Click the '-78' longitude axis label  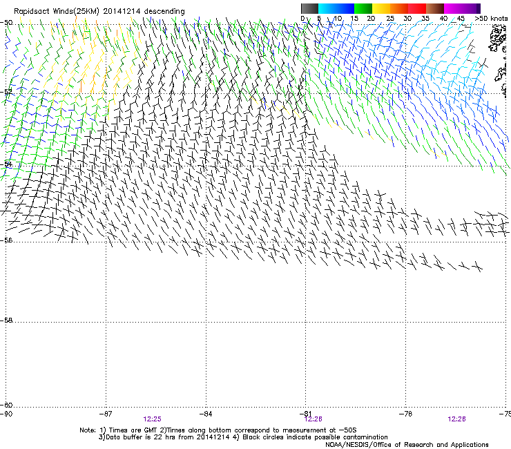[x=405, y=414]
